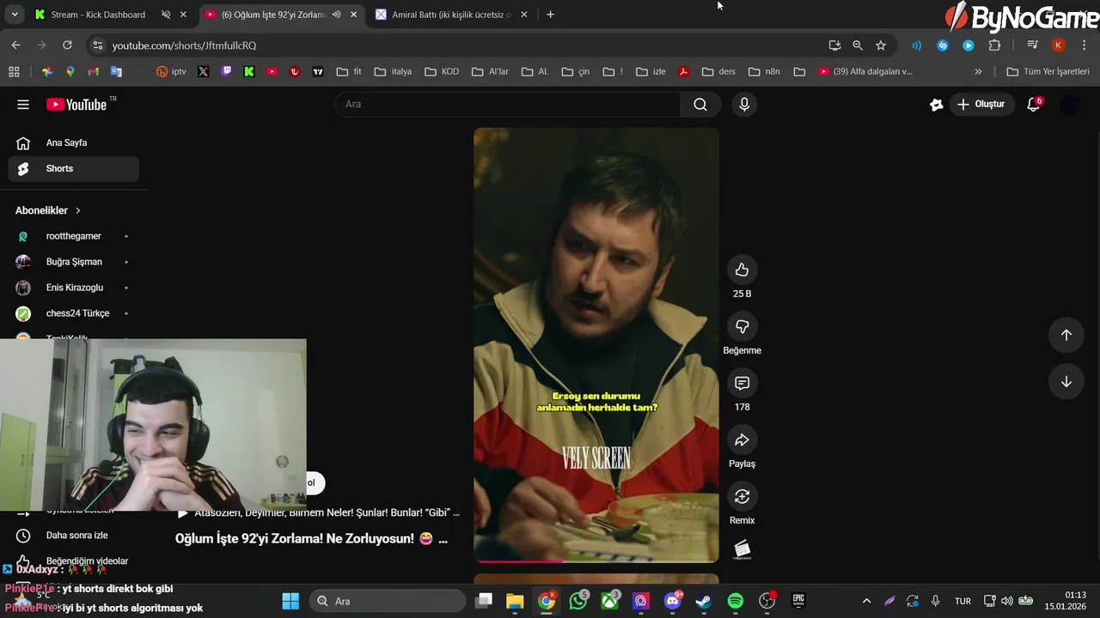Open Enis Kirazoglu channel subscription
This screenshot has height=618, width=1100.
pyautogui.click(x=74, y=288)
